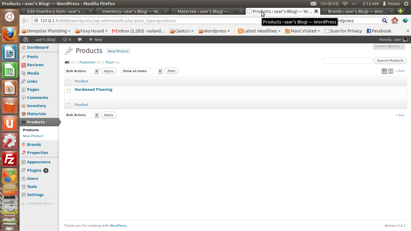Open new browser tab with plus icon
Screen dimensions: 411x231
coord(400,11)
